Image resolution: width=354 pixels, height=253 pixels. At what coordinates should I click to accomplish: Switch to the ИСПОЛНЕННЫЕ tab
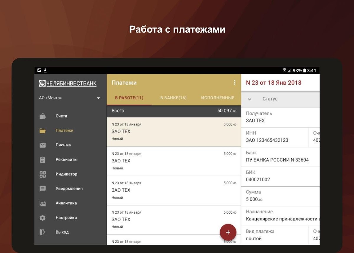point(218,98)
